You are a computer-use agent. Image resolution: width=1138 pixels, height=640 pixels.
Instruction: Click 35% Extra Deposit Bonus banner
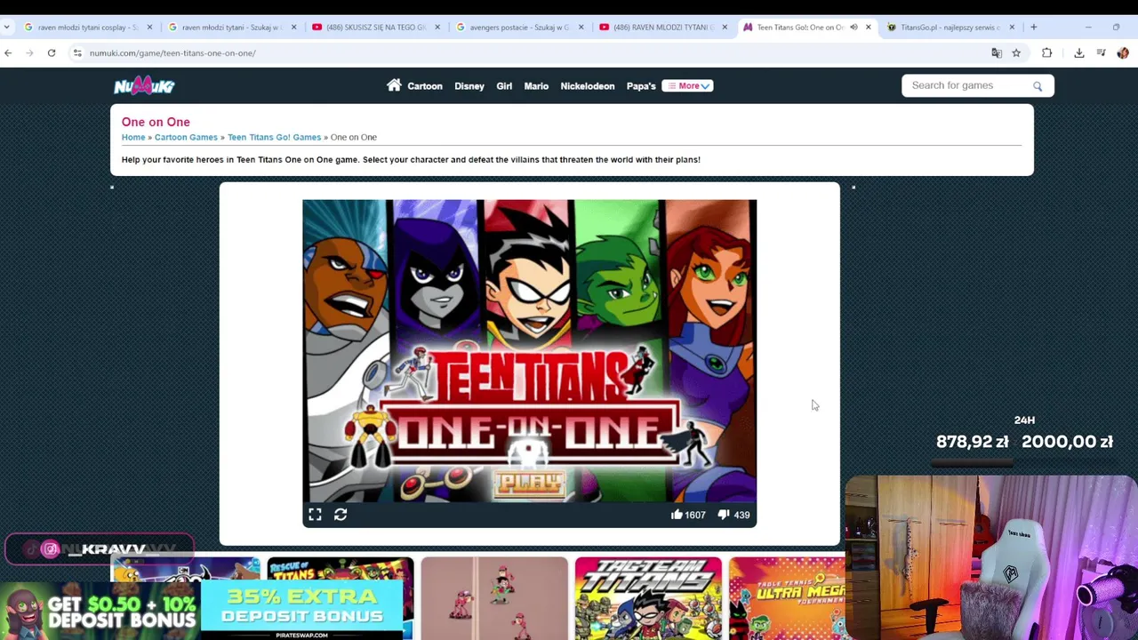302,610
